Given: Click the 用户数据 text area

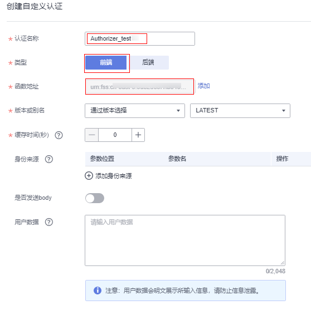Looking at the screenshot, I should click(x=185, y=240).
